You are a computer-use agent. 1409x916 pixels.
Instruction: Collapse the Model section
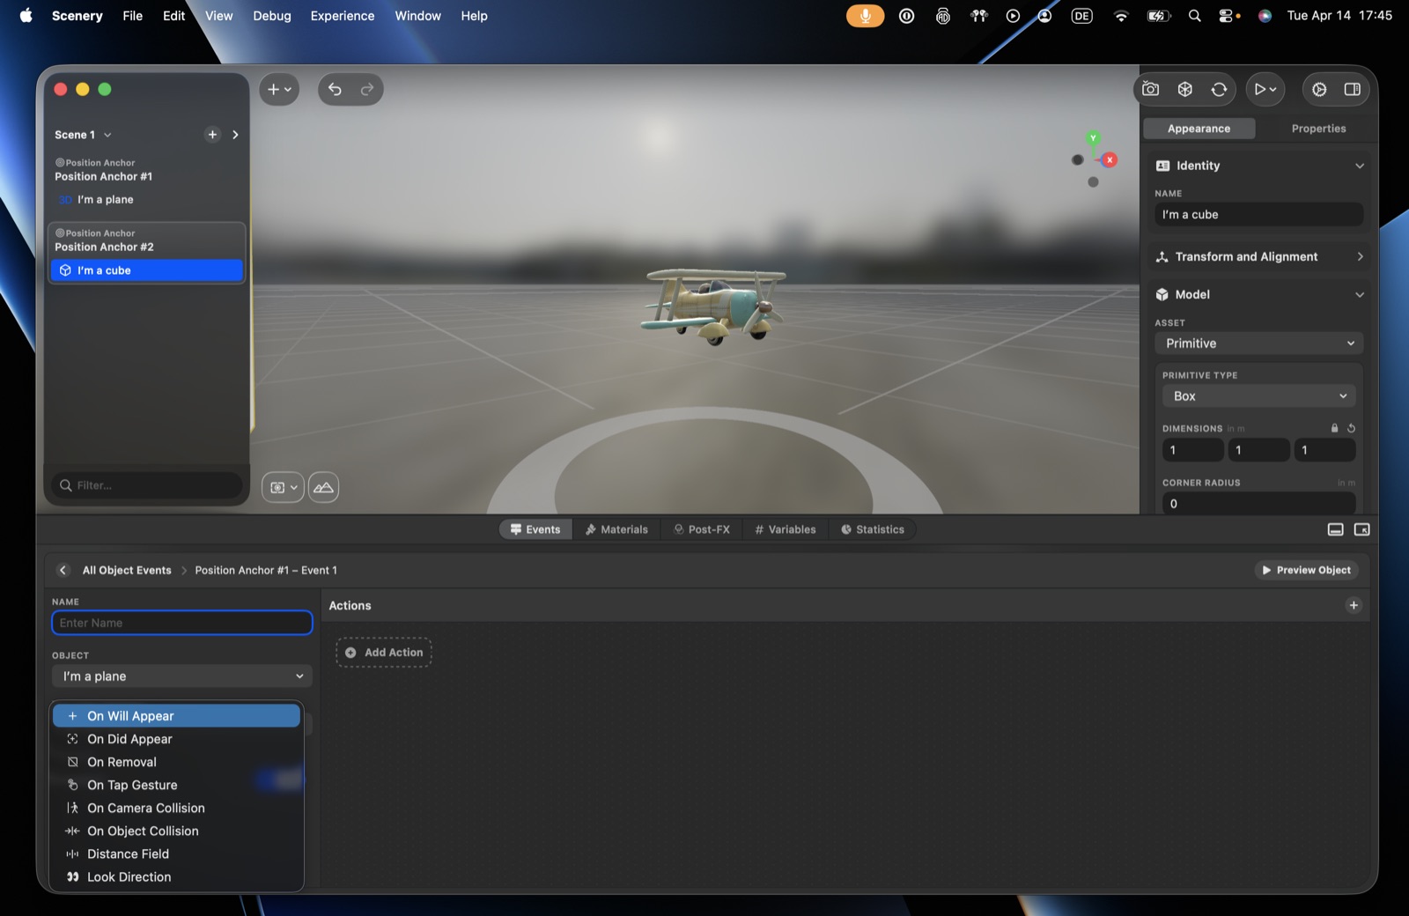point(1359,295)
